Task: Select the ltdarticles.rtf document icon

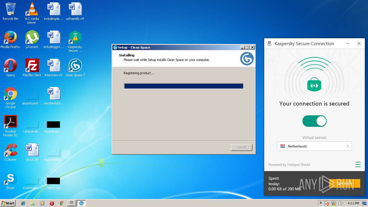Action: point(53,68)
